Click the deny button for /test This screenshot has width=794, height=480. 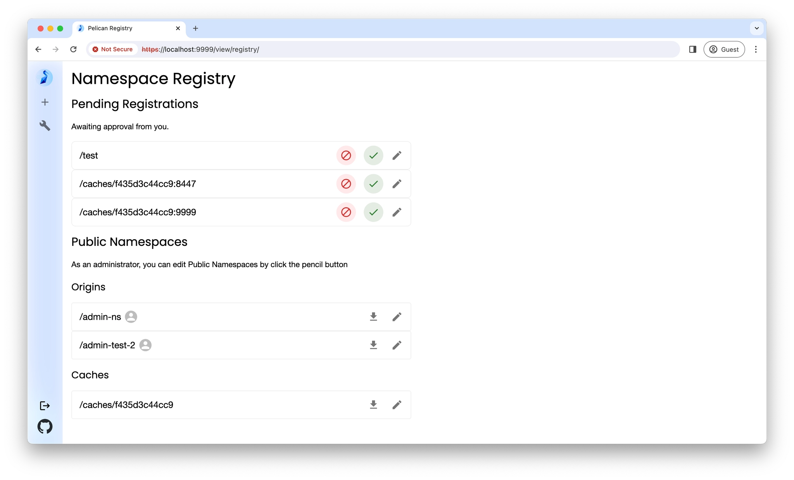click(347, 155)
